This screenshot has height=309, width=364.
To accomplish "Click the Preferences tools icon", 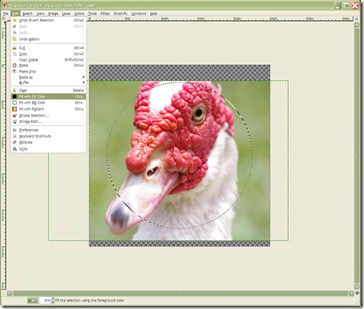I will click(14, 130).
